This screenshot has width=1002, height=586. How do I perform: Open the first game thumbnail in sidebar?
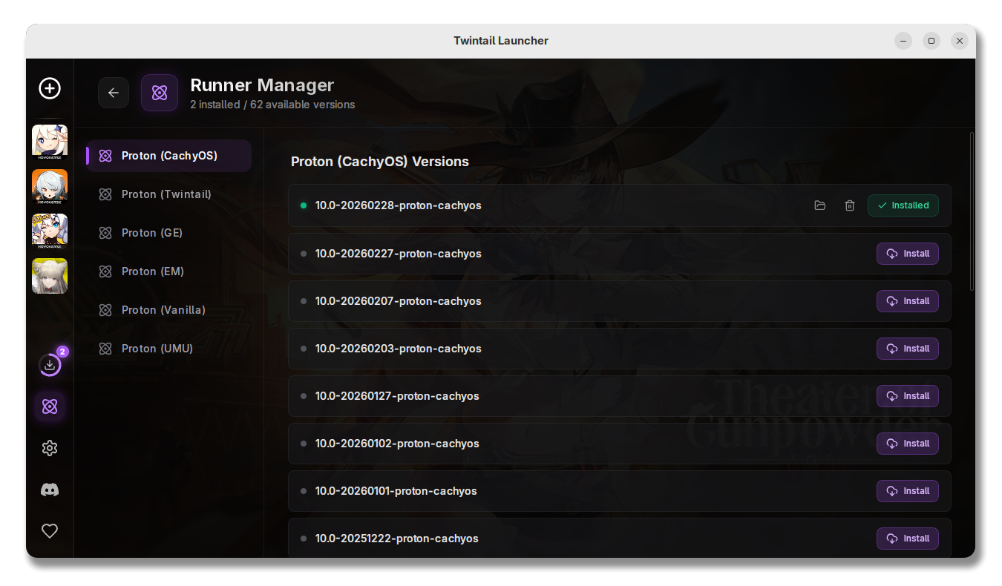50,142
